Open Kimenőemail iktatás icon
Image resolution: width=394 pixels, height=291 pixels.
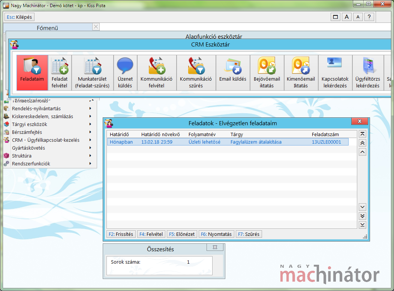click(301, 73)
